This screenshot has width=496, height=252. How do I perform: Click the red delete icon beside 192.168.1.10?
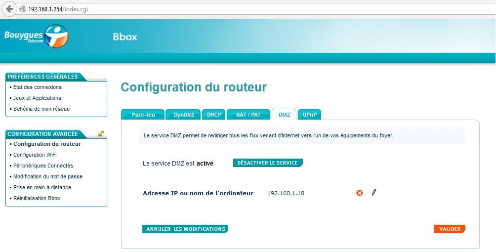point(360,193)
